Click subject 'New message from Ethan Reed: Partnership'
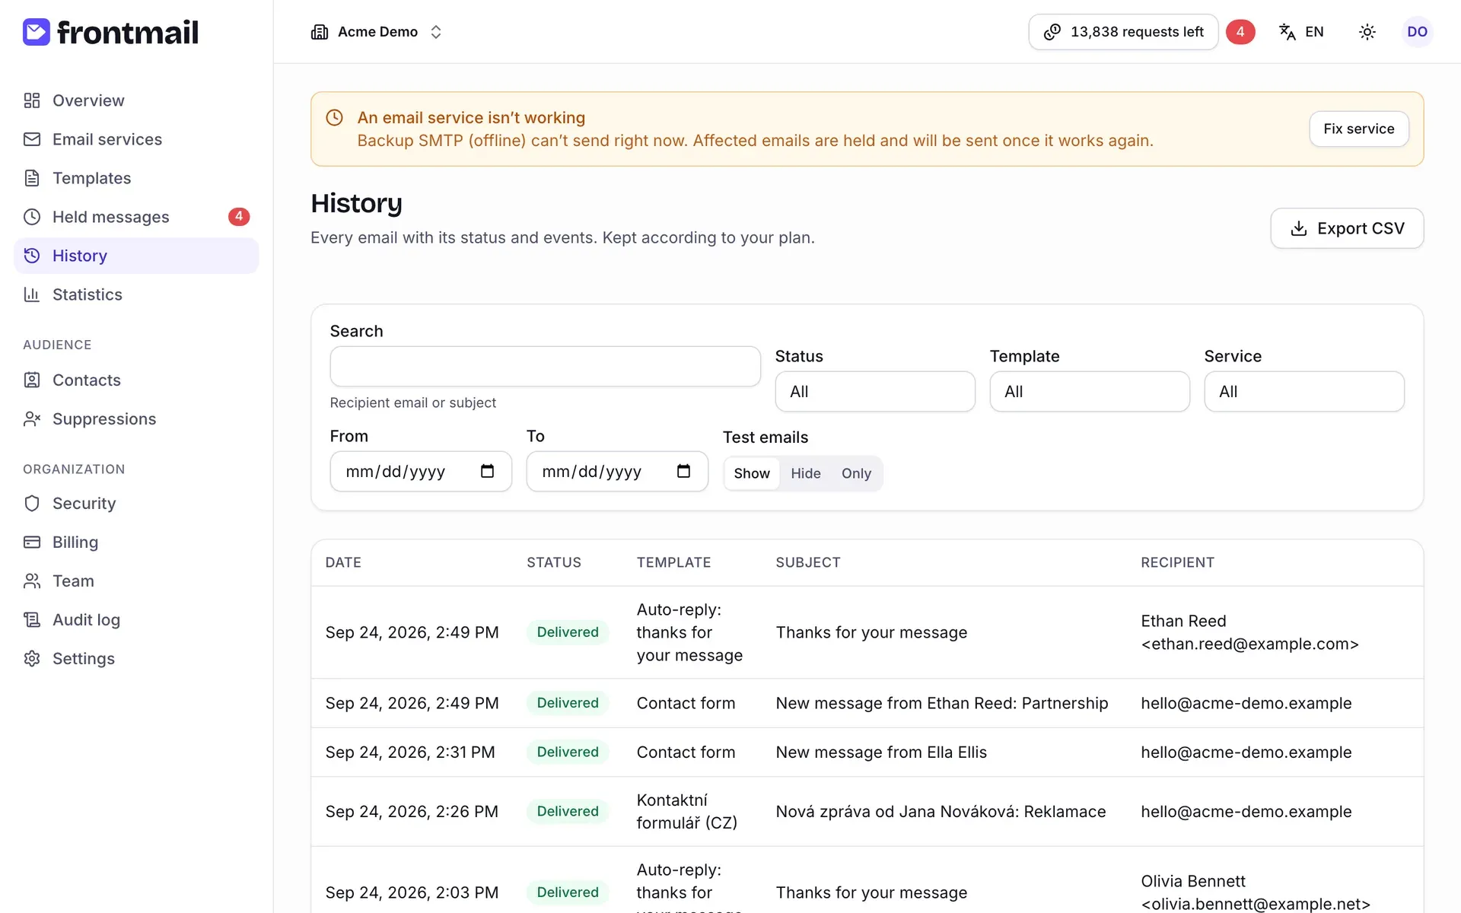 (942, 703)
